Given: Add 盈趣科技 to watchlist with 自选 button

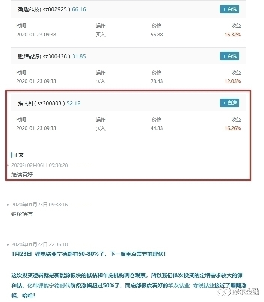Looking at the screenshot, I should 229,9.
